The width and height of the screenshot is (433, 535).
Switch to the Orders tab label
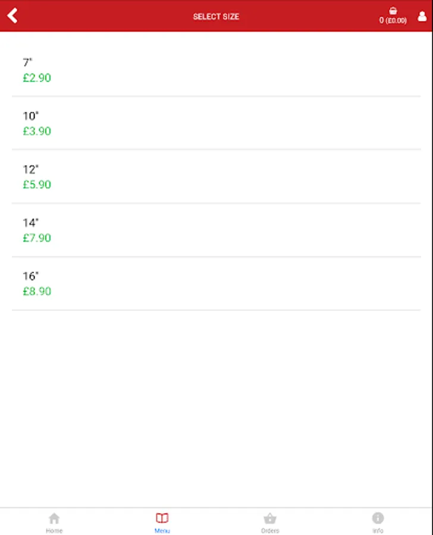click(x=270, y=531)
